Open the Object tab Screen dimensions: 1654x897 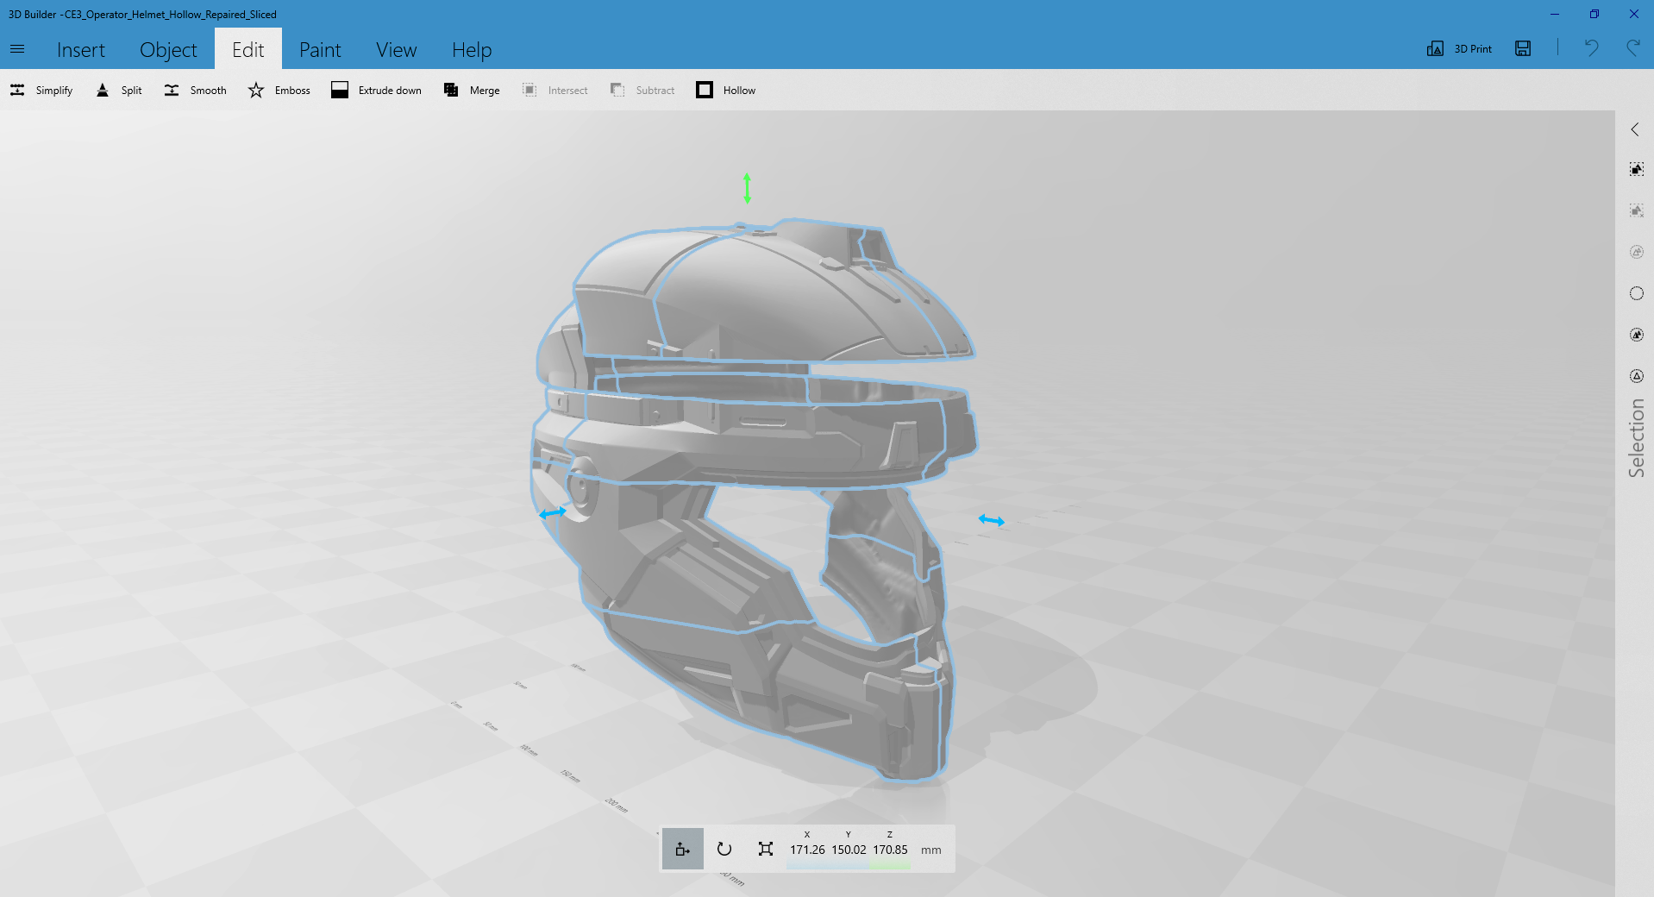pyautogui.click(x=168, y=50)
